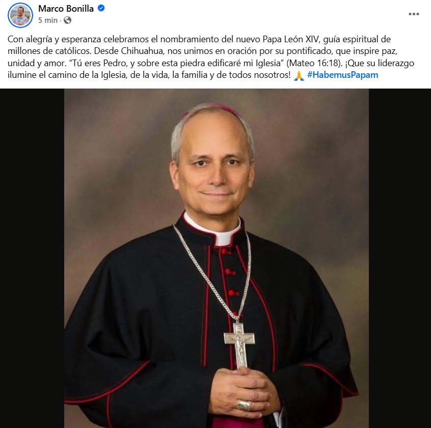Click the "5 min" post timestamp
The height and width of the screenshot is (428, 431).
48,20
